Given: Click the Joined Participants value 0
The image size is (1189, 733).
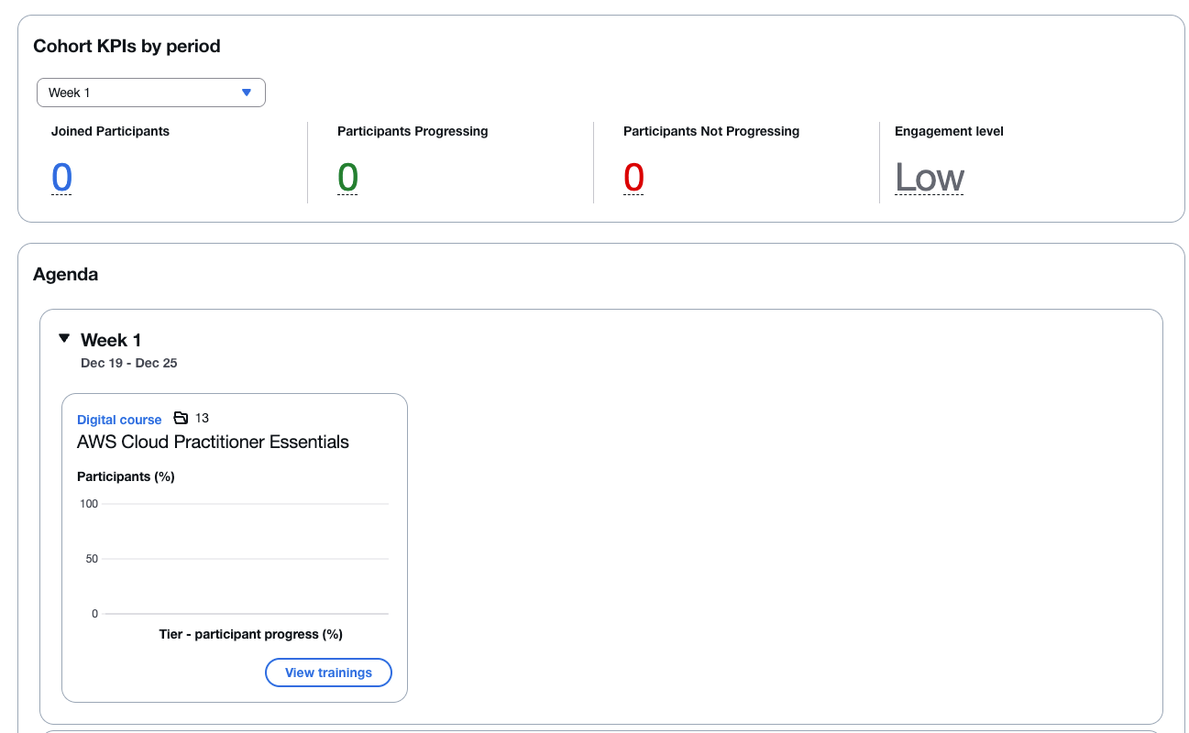Looking at the screenshot, I should coord(61,178).
